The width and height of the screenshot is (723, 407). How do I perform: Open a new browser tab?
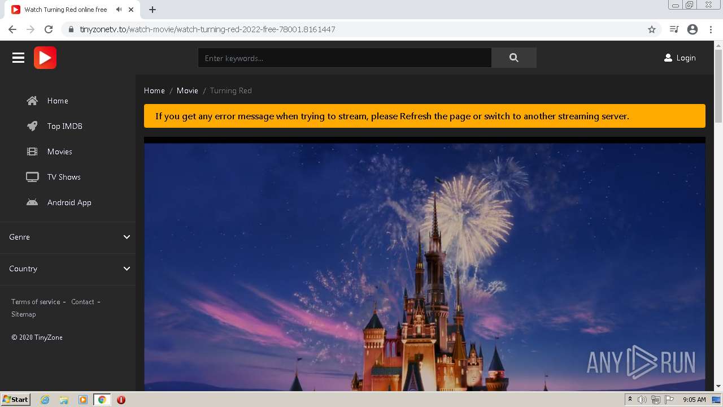click(152, 10)
